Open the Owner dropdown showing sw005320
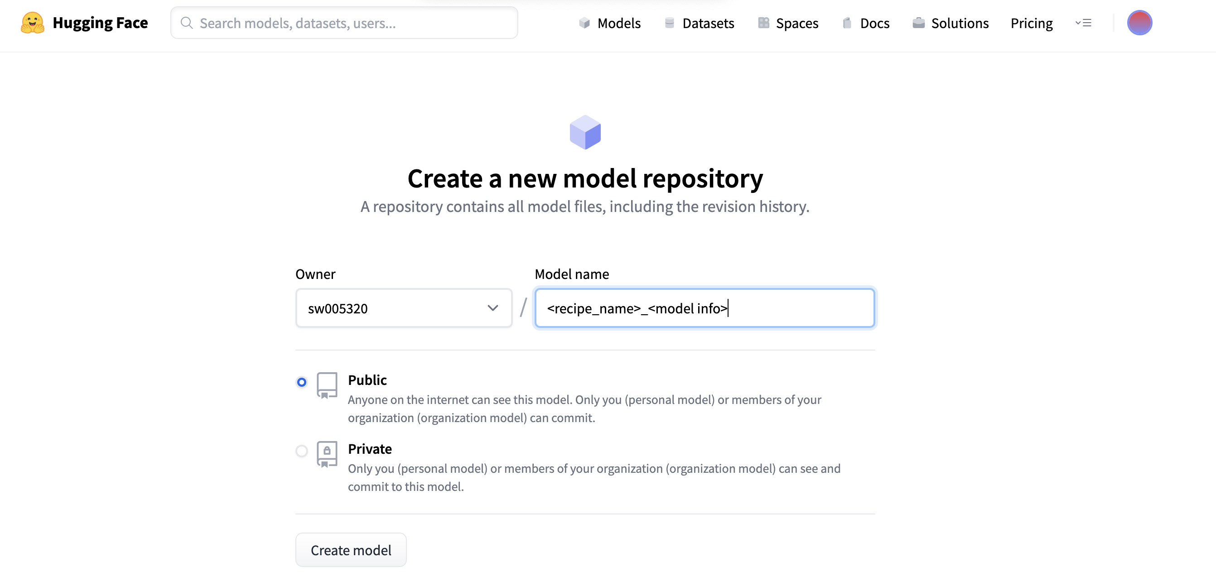Image resolution: width=1216 pixels, height=586 pixels. pyautogui.click(x=404, y=308)
